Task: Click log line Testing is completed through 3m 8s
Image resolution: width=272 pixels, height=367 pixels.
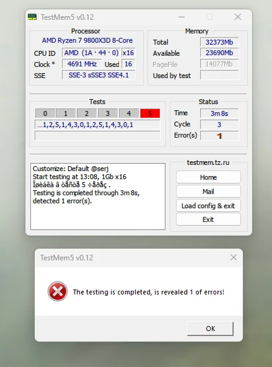Action: tap(86, 193)
